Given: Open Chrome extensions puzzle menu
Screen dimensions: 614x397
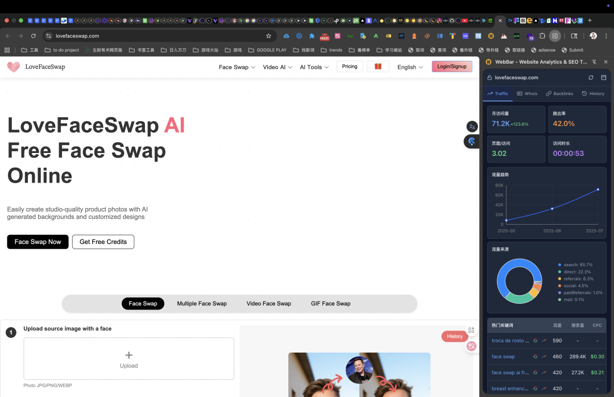Looking at the screenshot, I should 542,36.
